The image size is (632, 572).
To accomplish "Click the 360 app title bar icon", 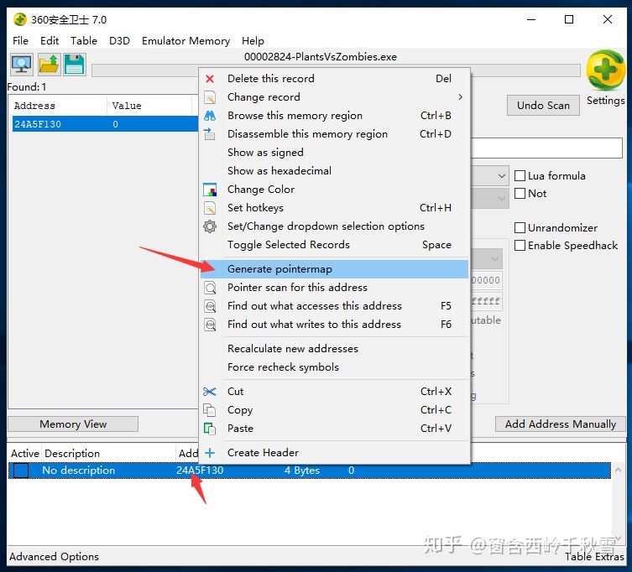I will (x=20, y=19).
